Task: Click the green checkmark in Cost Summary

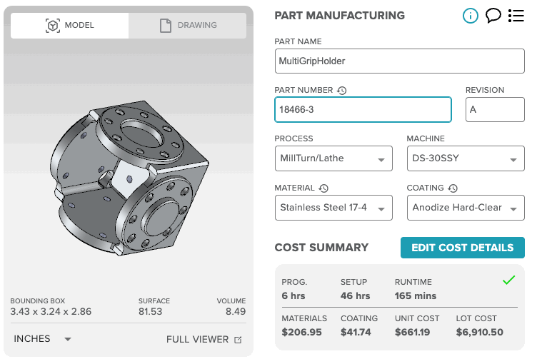Action: (x=508, y=280)
